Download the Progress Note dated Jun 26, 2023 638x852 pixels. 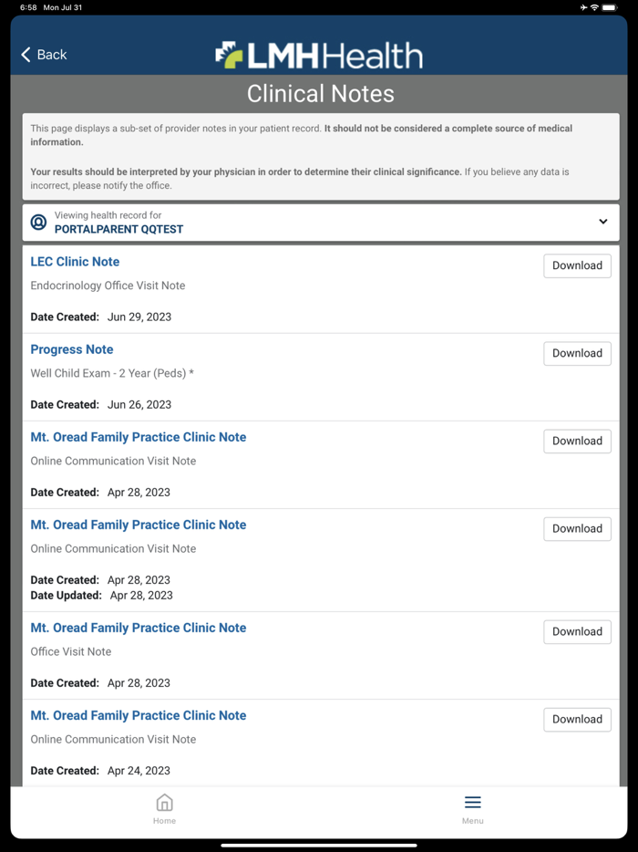(x=577, y=353)
